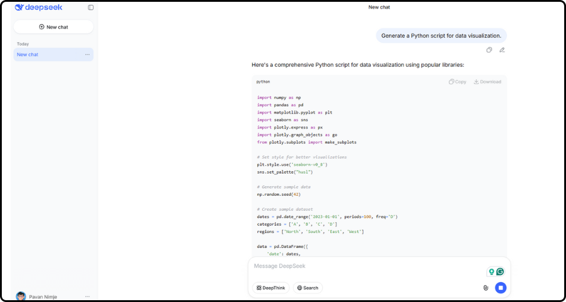Click the 'import plotly.graph_objects as go' line
This screenshot has width=566, height=302.
pyautogui.click(x=297, y=134)
